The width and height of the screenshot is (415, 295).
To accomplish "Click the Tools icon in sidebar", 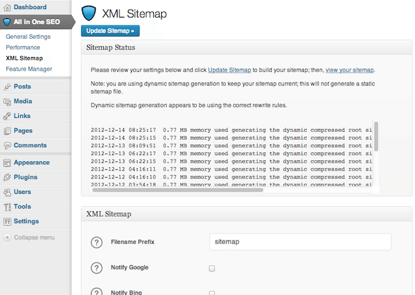I will tap(7, 207).
